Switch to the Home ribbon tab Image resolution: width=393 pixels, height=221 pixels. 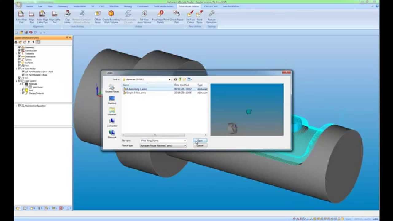coord(30,6)
